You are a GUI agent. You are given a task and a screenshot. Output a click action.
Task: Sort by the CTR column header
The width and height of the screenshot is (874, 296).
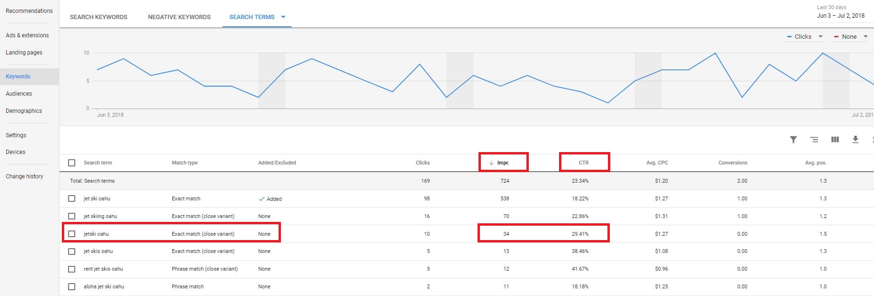(583, 163)
